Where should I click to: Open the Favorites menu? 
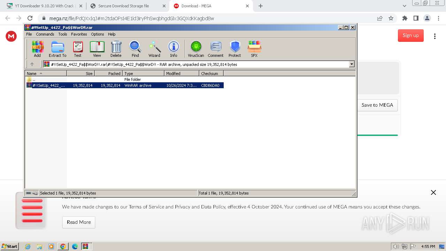pos(79,34)
